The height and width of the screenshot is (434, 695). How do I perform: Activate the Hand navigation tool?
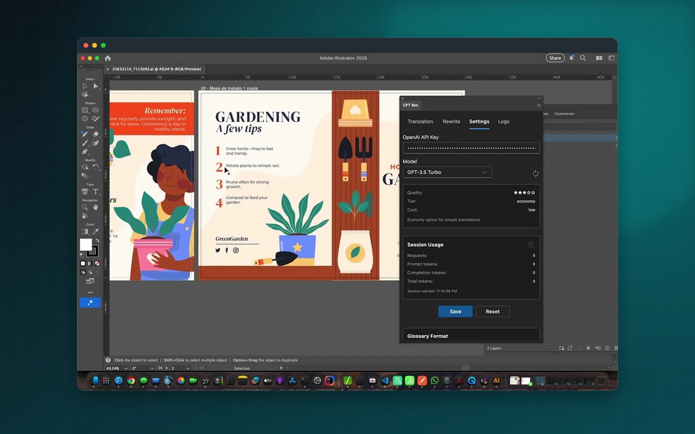coord(96,207)
